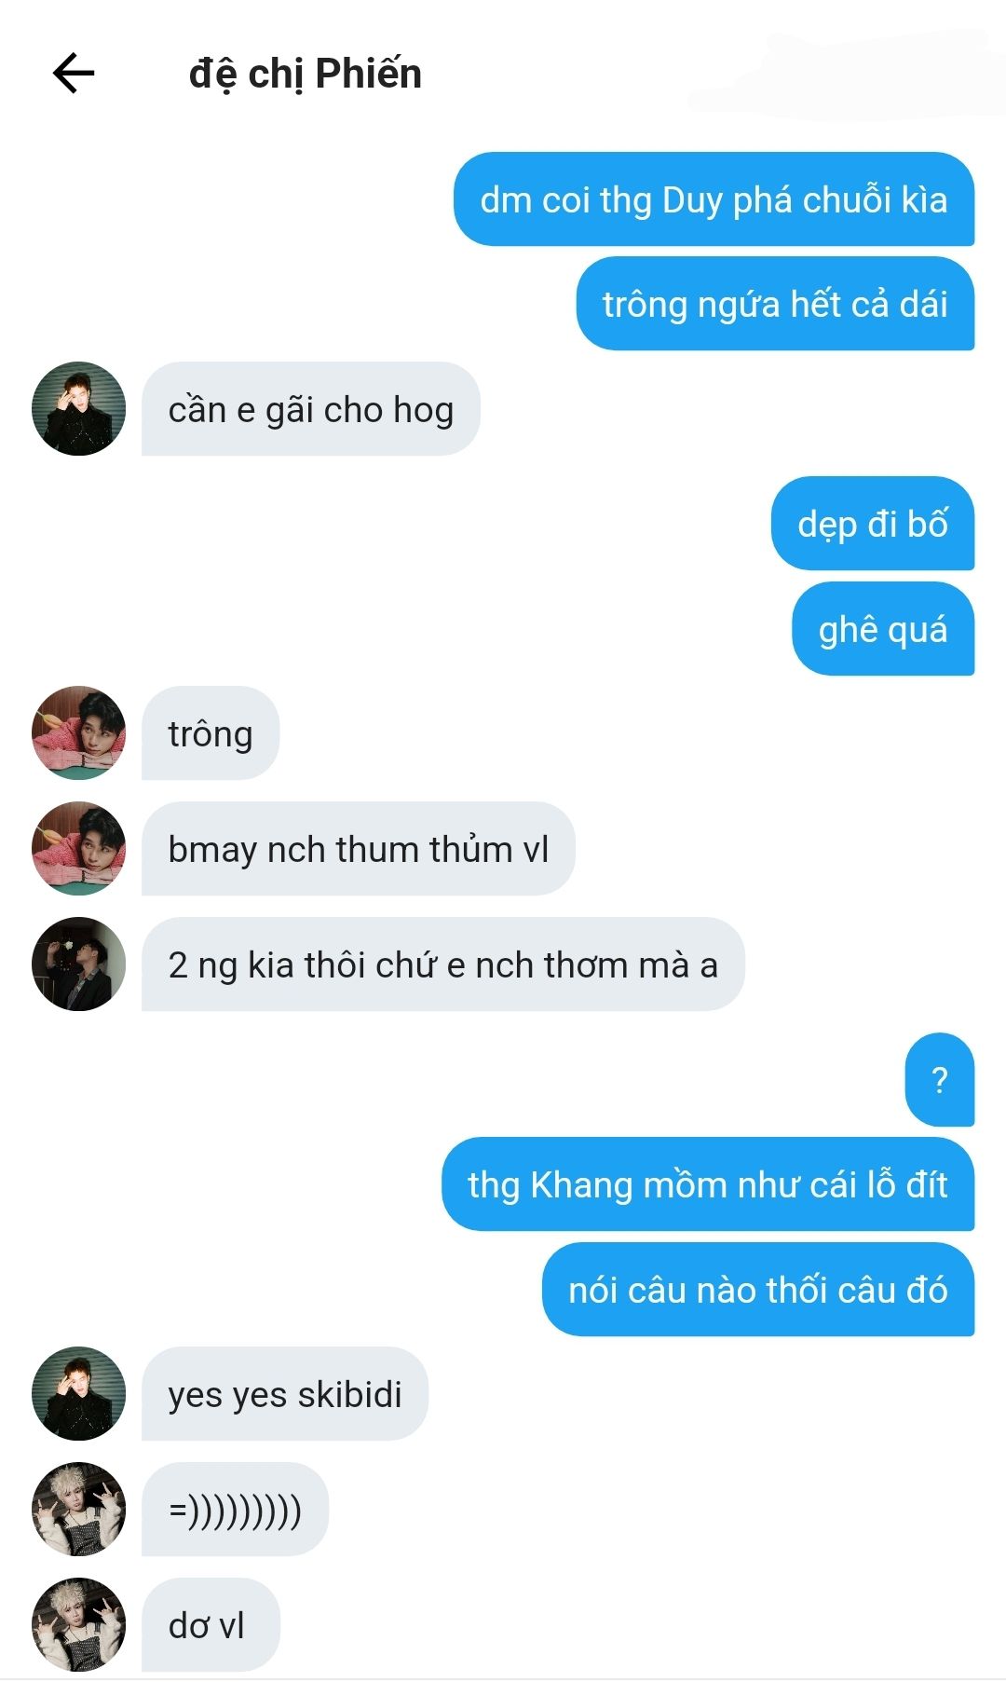Tap avatar beside '=)))))))))' message
Viewport: 1006px width, 1682px height.
point(78,1509)
